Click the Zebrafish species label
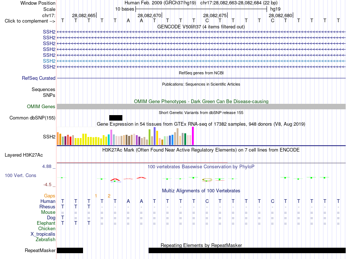The height and width of the screenshot is (259, 346). pos(46,239)
